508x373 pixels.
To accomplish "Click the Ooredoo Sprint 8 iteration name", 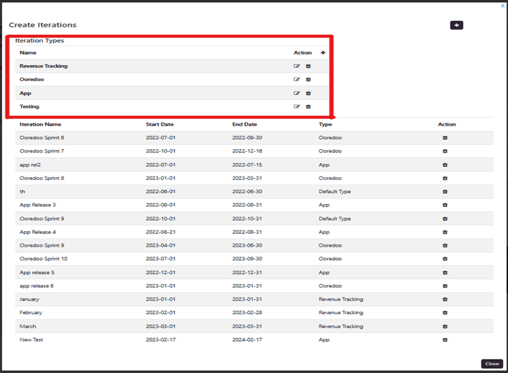I will 42,178.
